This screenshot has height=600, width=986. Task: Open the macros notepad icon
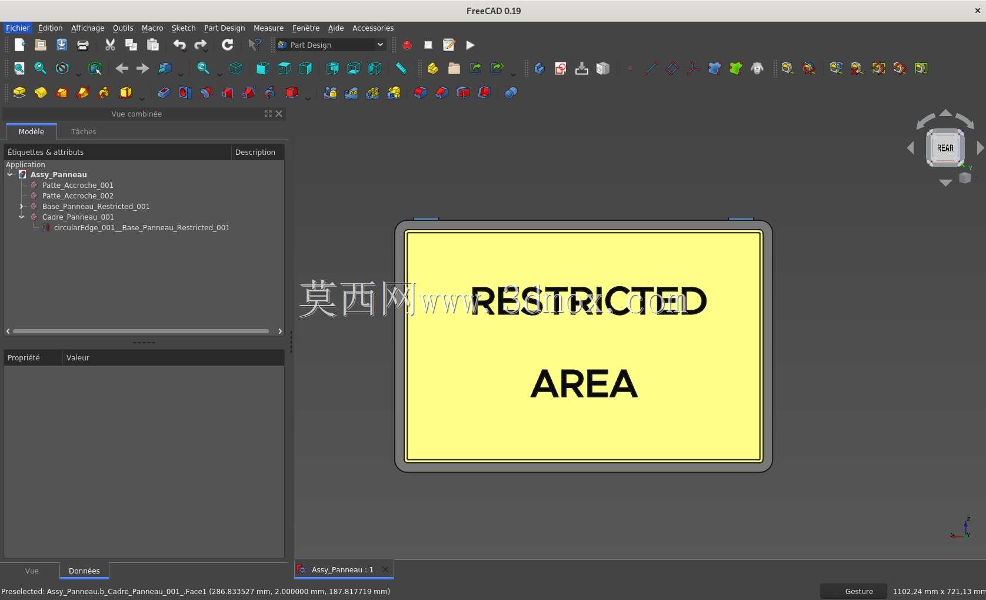coord(449,45)
